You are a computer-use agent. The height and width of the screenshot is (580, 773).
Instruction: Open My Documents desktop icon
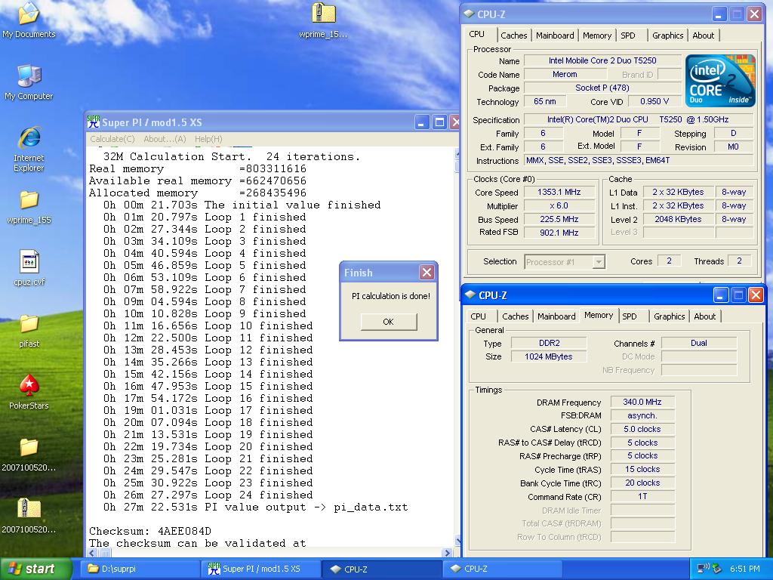29,20
